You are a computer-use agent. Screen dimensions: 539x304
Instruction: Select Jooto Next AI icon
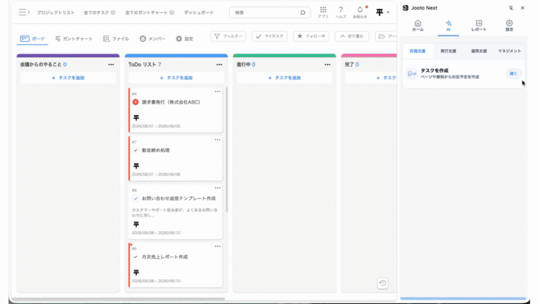(x=448, y=25)
